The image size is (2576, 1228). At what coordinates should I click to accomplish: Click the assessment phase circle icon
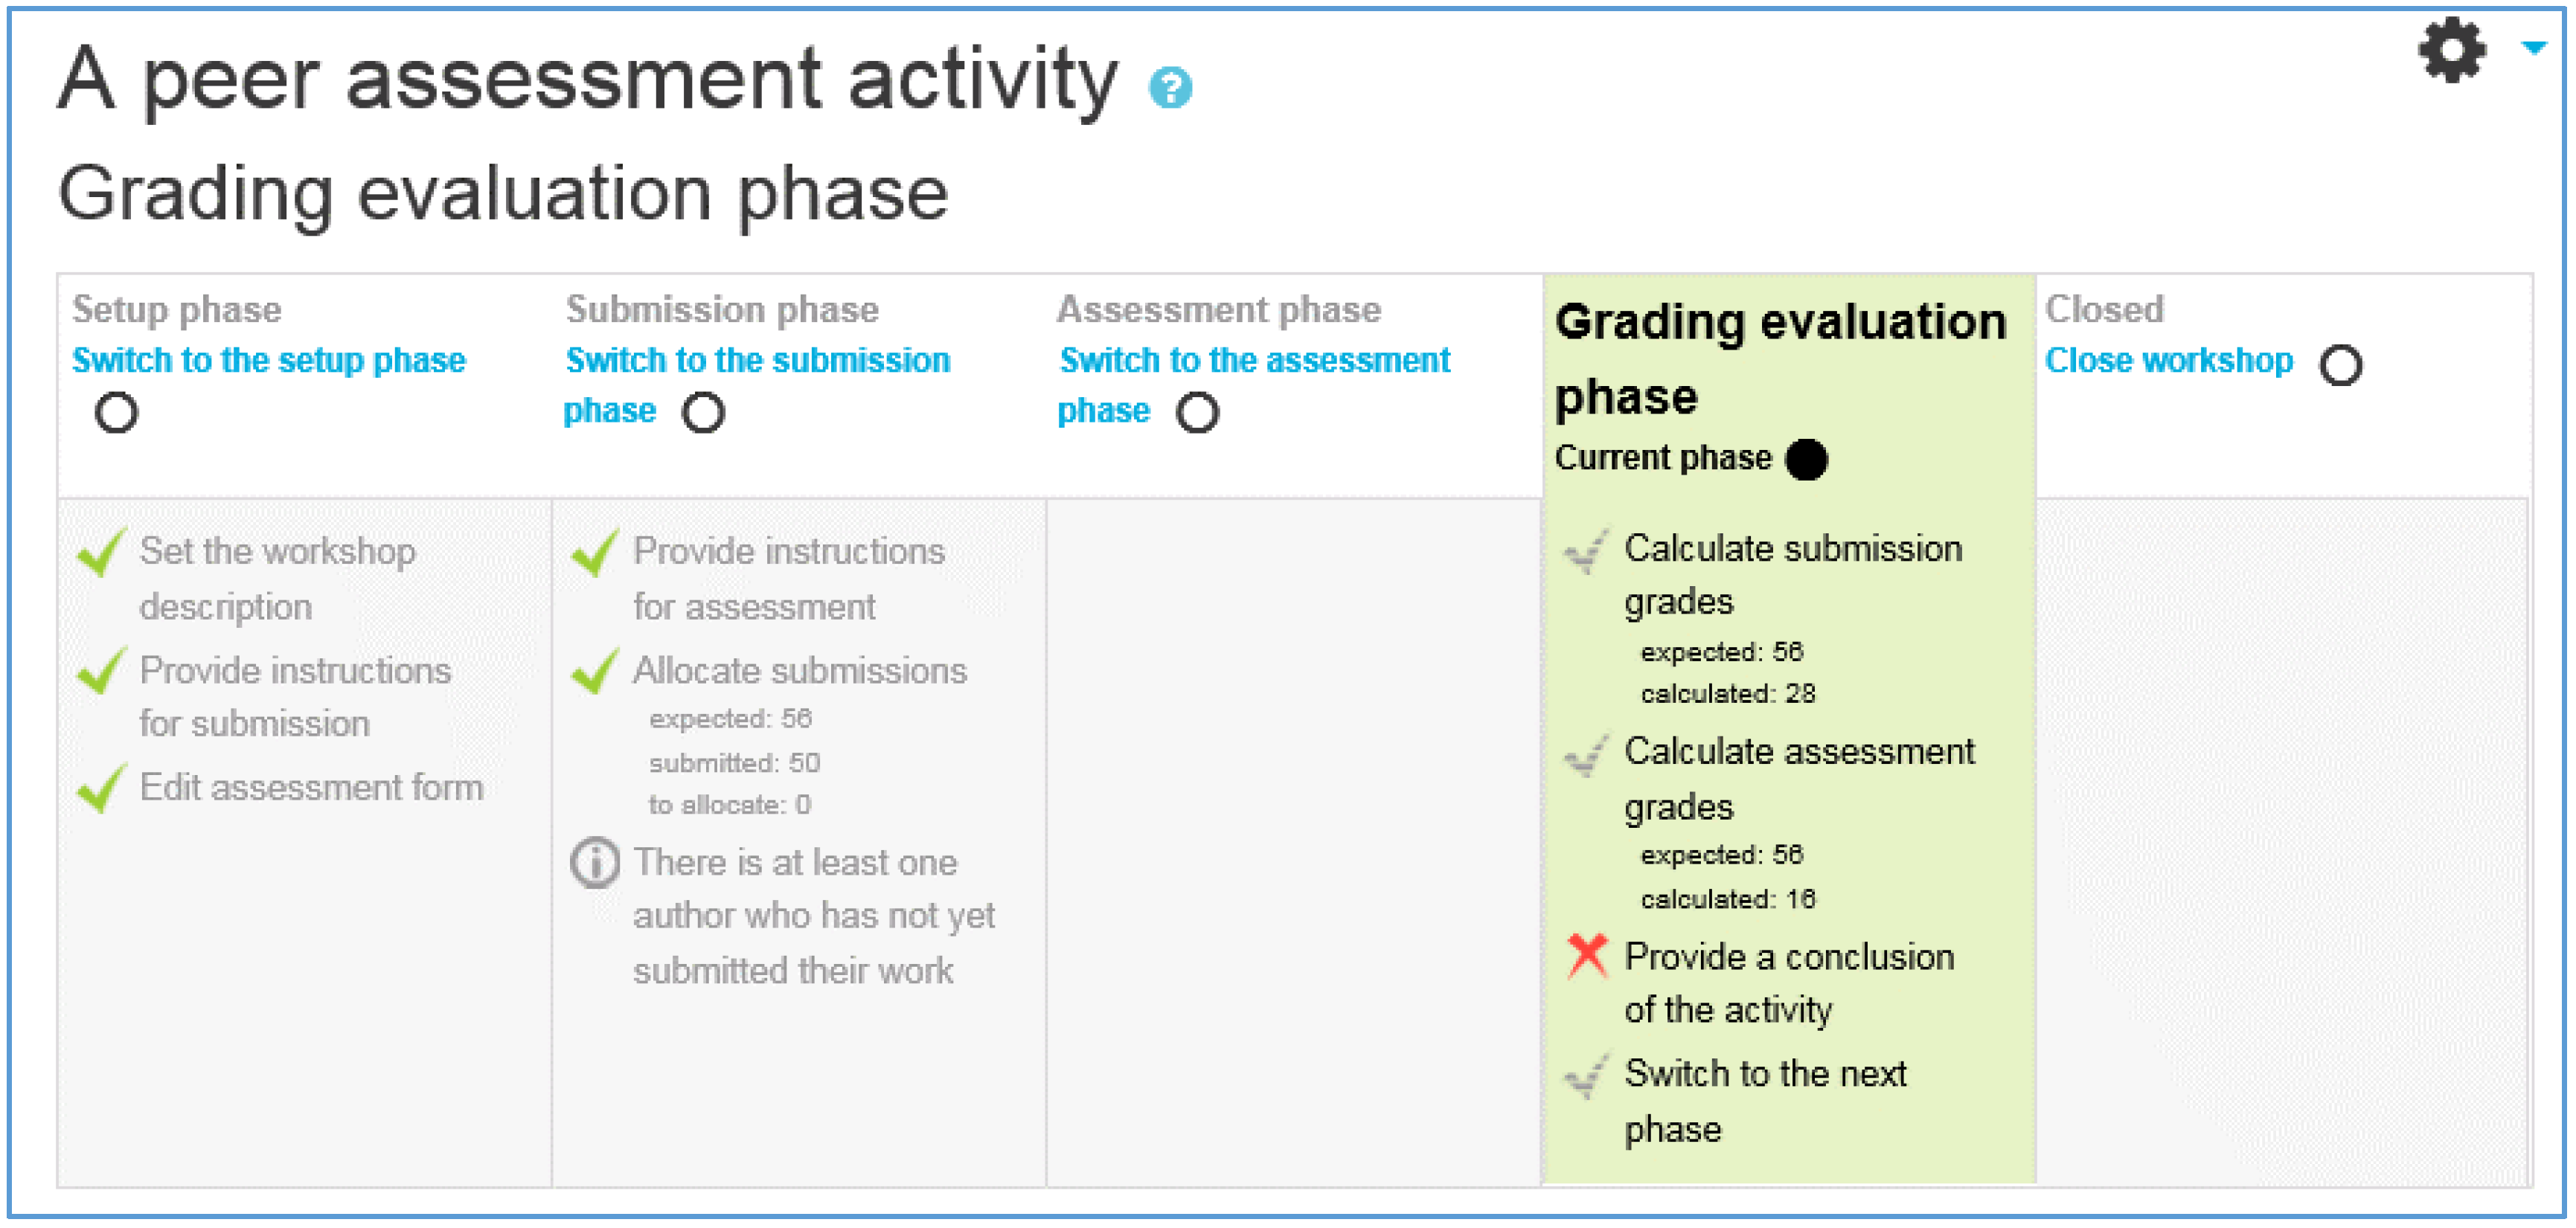click(1197, 412)
